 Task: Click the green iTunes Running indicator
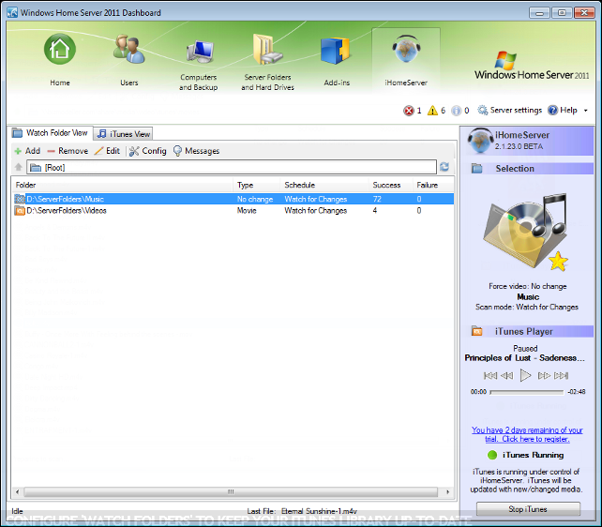491,455
